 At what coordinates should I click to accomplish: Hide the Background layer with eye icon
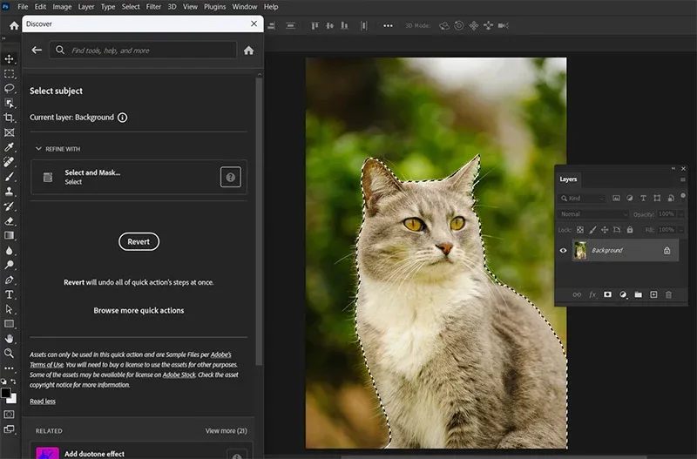tap(563, 251)
